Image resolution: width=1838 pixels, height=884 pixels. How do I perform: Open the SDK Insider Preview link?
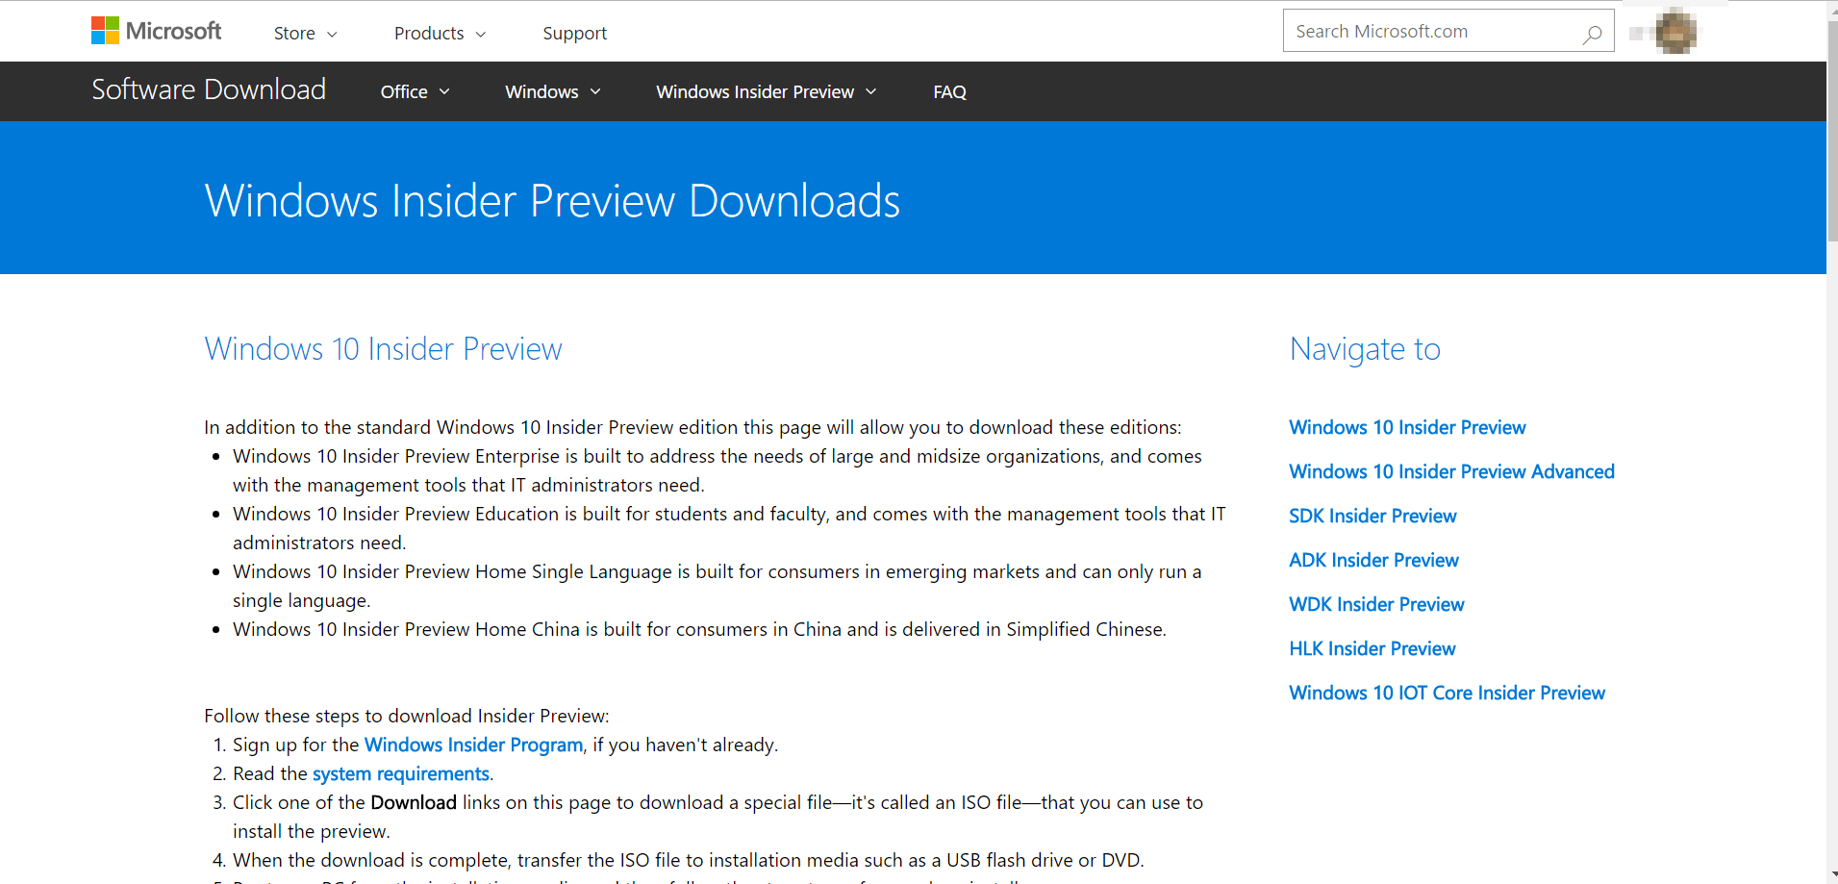tap(1372, 517)
